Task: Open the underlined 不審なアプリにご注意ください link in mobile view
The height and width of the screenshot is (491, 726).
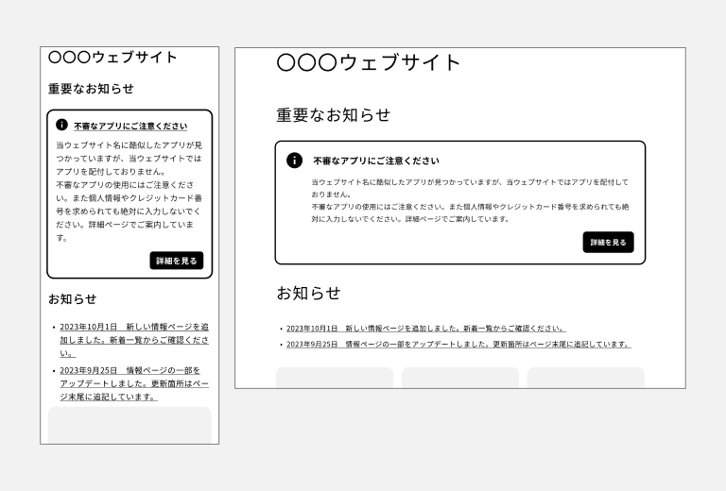Action: (130, 126)
